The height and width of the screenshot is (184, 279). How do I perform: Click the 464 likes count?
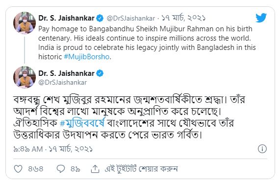click(x=36, y=169)
